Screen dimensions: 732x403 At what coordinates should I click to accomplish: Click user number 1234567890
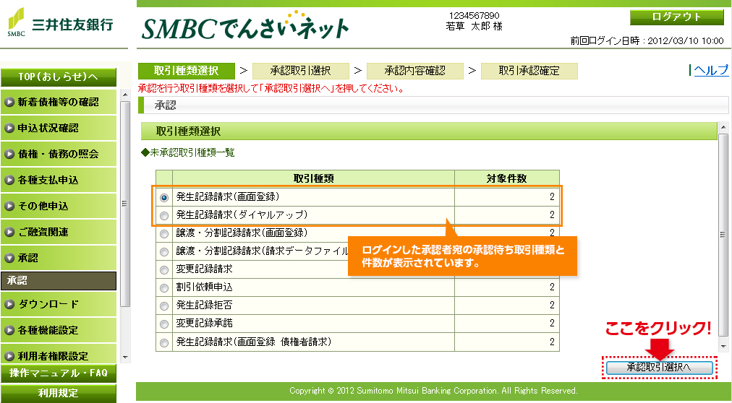point(474,15)
